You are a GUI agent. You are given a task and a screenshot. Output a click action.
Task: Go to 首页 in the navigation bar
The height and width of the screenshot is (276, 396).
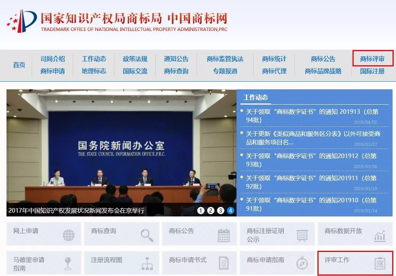coord(19,65)
